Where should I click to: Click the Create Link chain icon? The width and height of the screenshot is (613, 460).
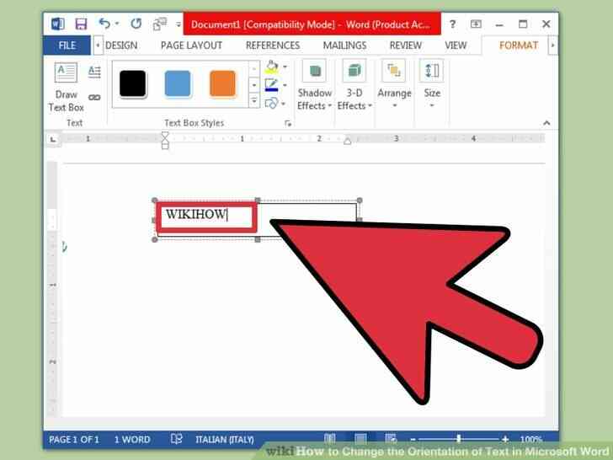(94, 98)
